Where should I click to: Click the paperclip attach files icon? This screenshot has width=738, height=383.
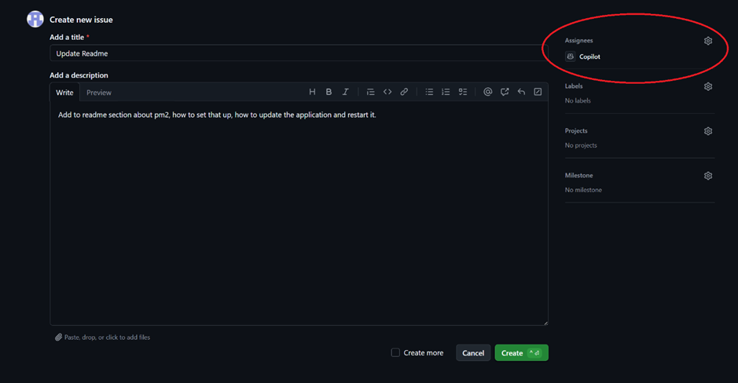point(58,337)
